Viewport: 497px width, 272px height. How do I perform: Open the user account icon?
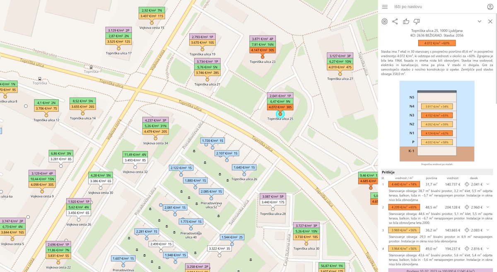tap(490, 7)
